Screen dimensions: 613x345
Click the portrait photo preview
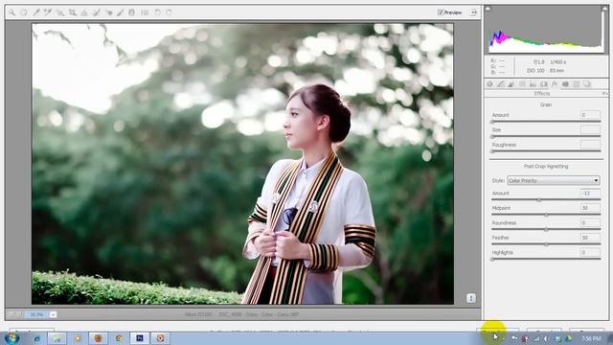point(242,164)
